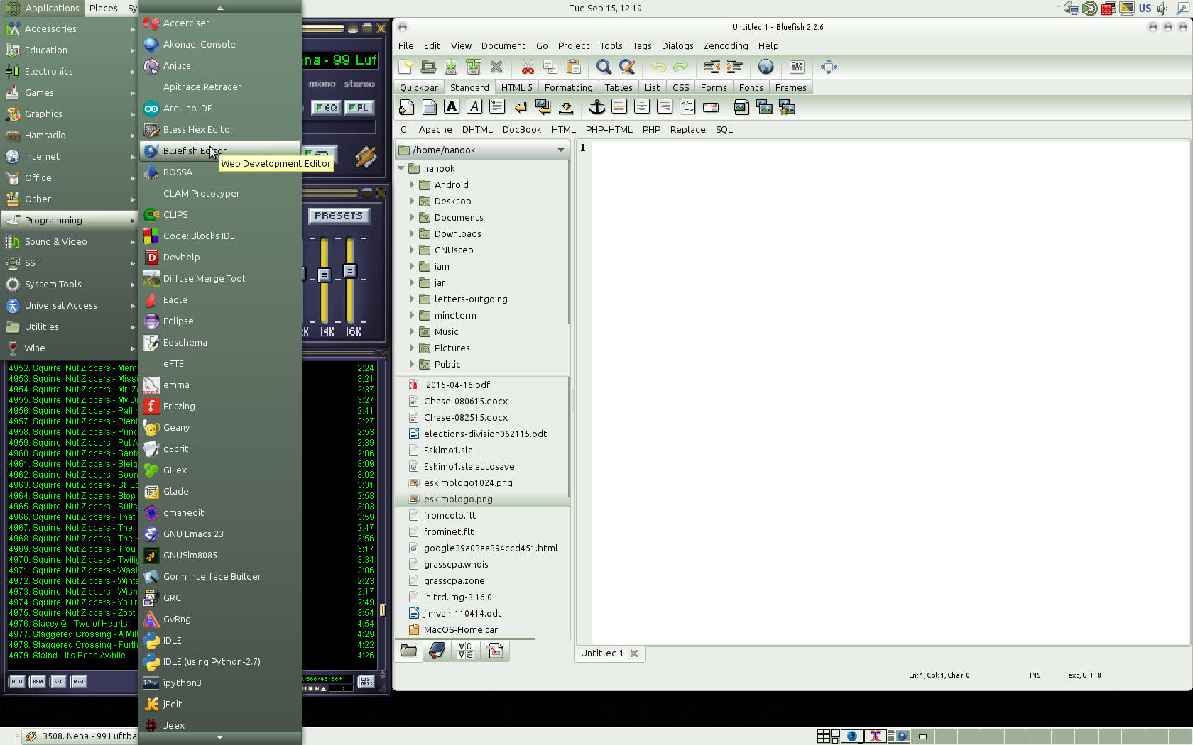The image size is (1193, 745).
Task: Insert email link envelope icon
Action: click(711, 107)
